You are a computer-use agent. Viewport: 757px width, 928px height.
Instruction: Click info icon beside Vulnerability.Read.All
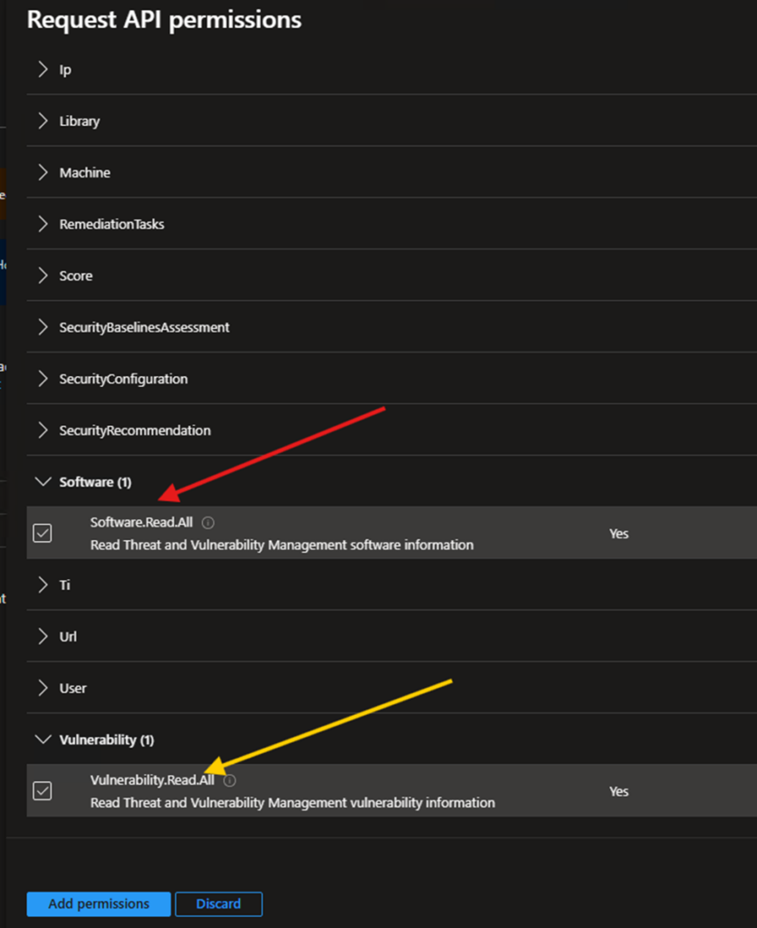pyautogui.click(x=230, y=780)
